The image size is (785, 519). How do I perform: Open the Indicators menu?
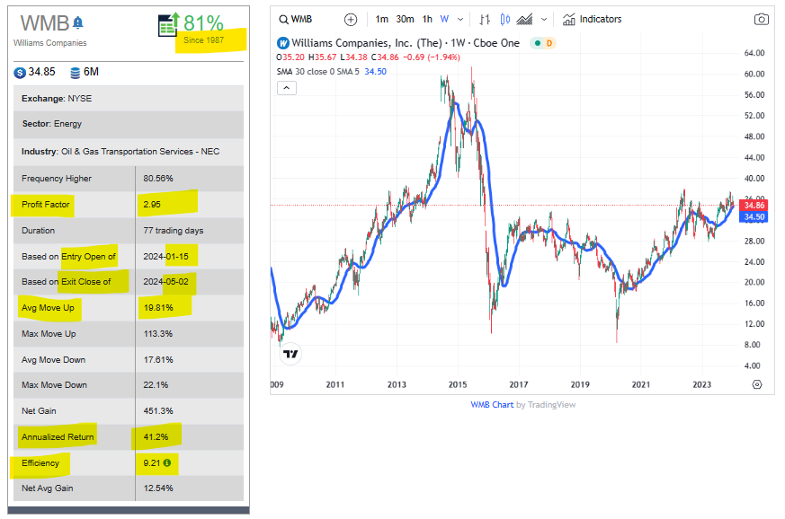click(x=592, y=20)
